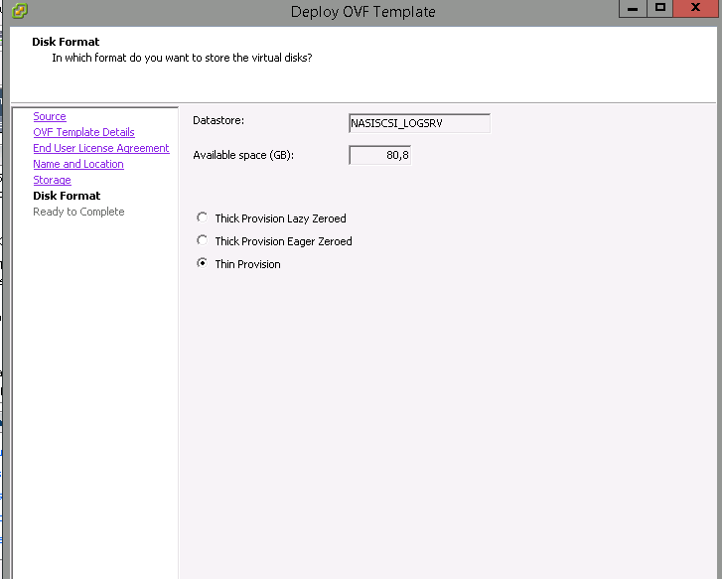Return to End User License Agreement

click(x=101, y=149)
